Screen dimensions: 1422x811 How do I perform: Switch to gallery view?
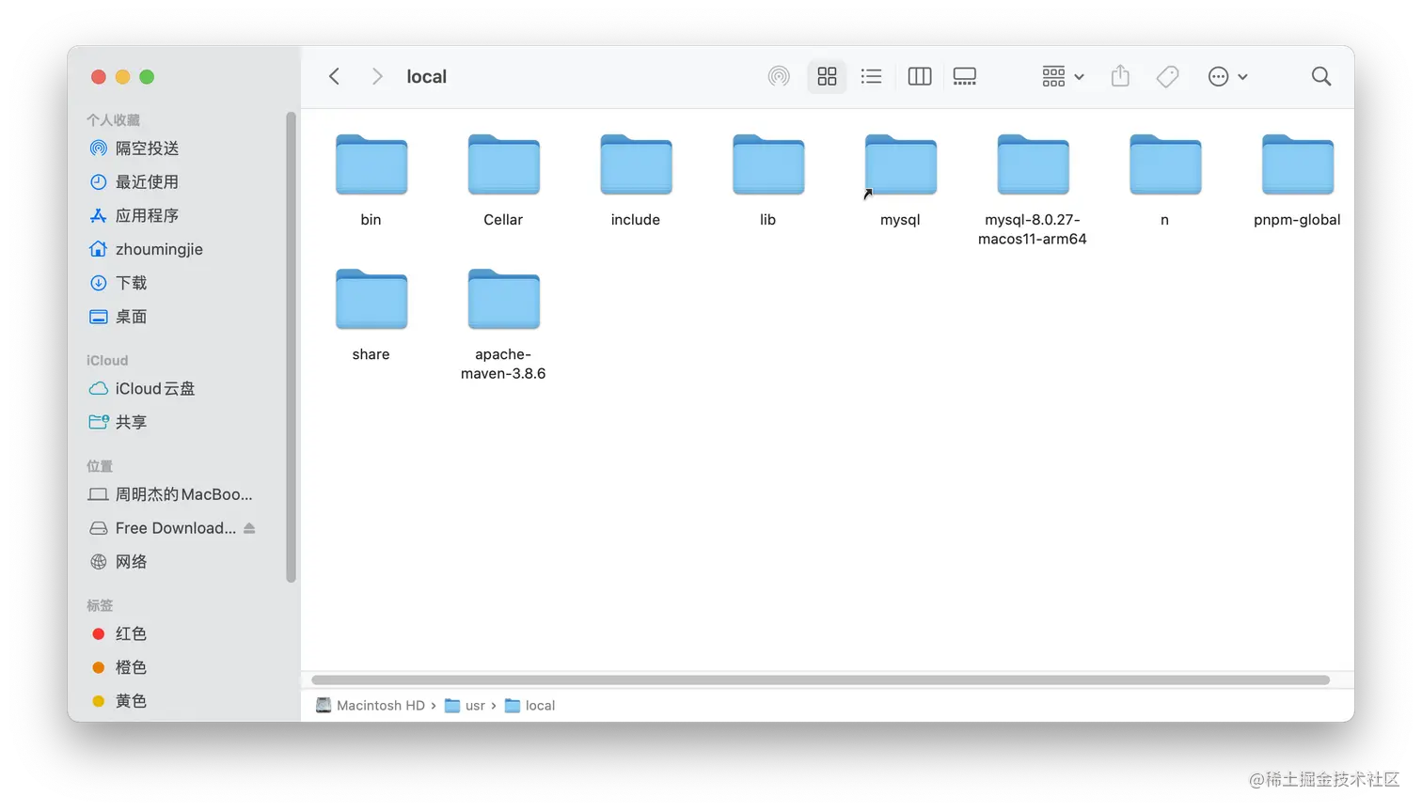965,76
